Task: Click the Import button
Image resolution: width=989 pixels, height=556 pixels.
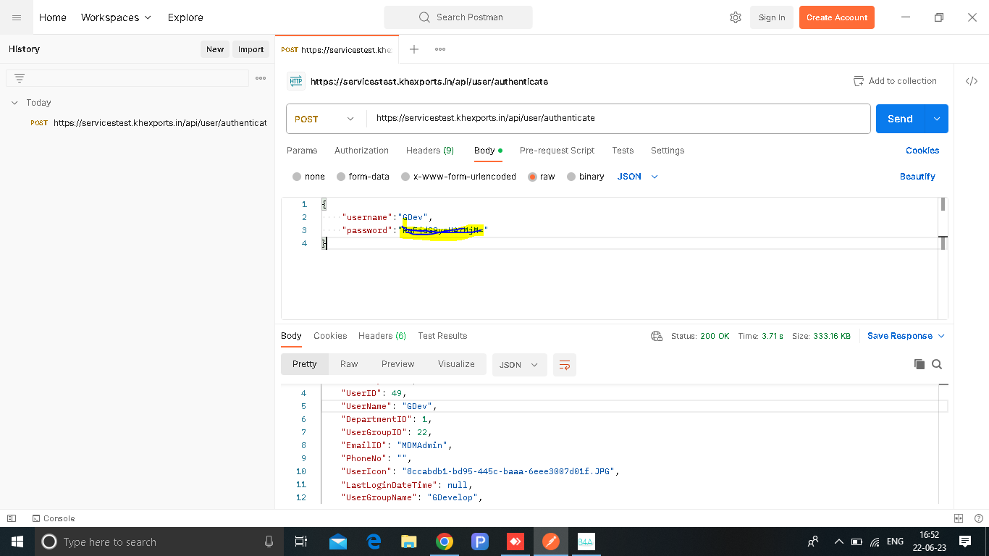Action: 251,49
